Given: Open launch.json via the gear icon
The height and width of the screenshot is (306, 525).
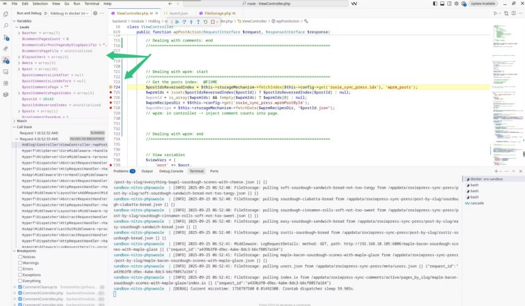Looking at the screenshot, I should [x=95, y=14].
